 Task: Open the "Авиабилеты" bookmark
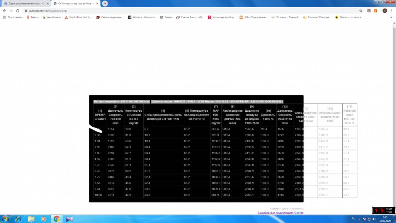(x=51, y=17)
